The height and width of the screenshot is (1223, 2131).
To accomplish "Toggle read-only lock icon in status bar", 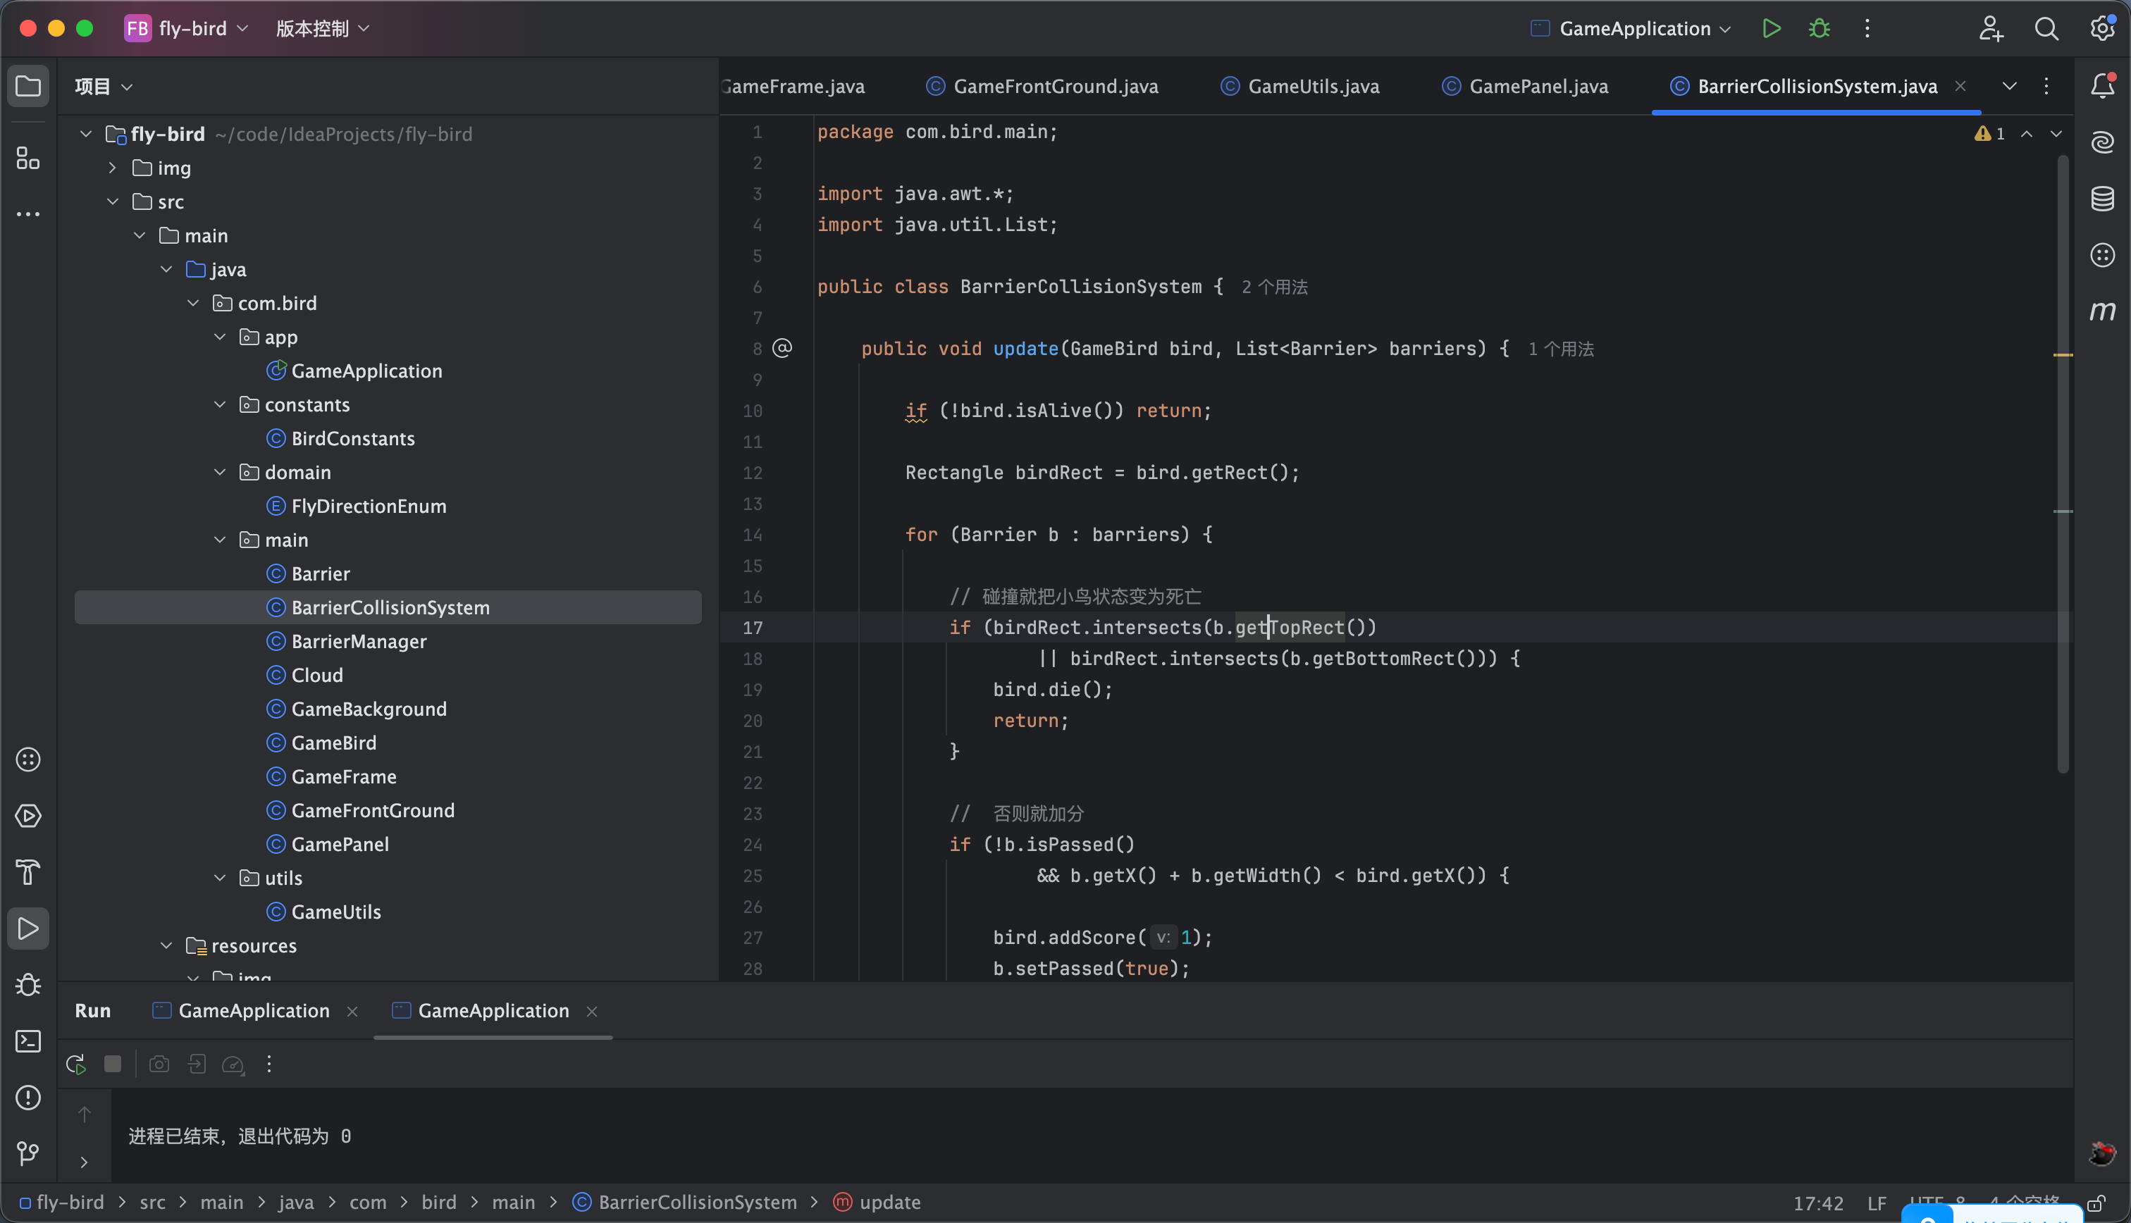I will [x=2095, y=1203].
